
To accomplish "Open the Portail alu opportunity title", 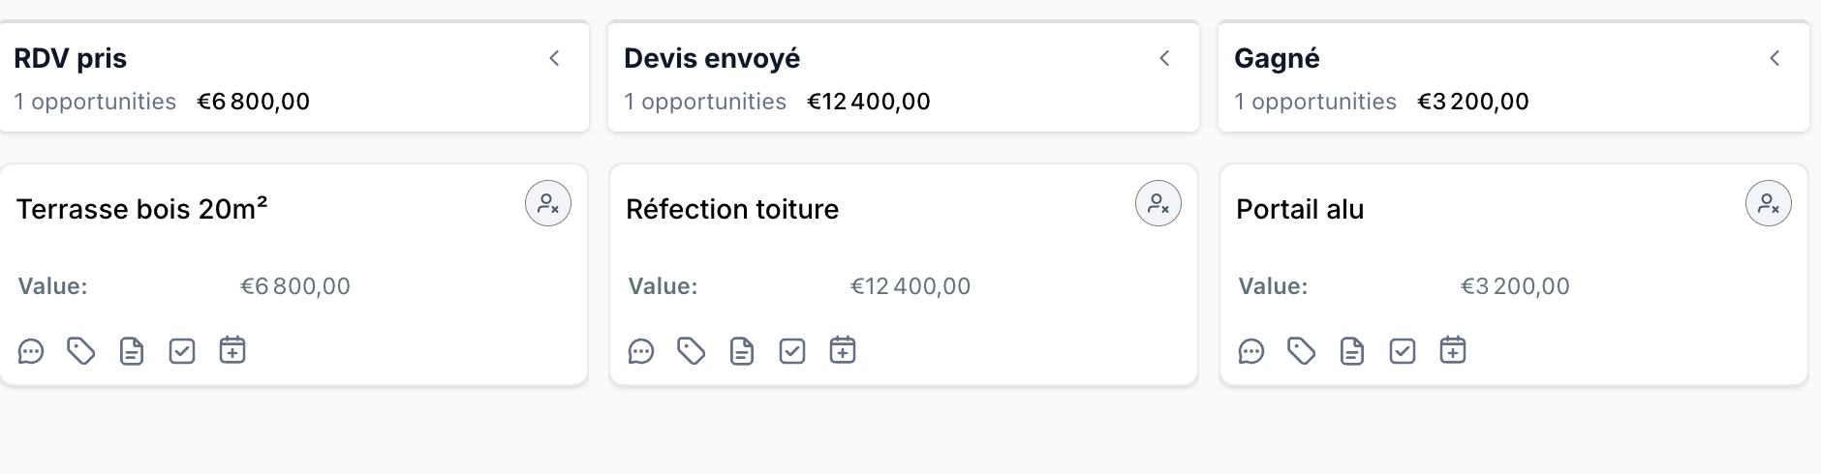I will pyautogui.click(x=1300, y=209).
